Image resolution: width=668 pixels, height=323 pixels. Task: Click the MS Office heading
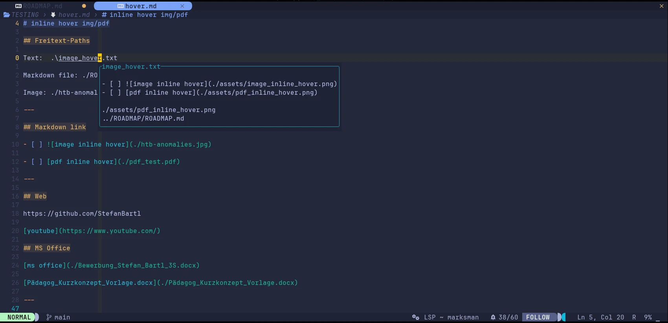(47, 248)
